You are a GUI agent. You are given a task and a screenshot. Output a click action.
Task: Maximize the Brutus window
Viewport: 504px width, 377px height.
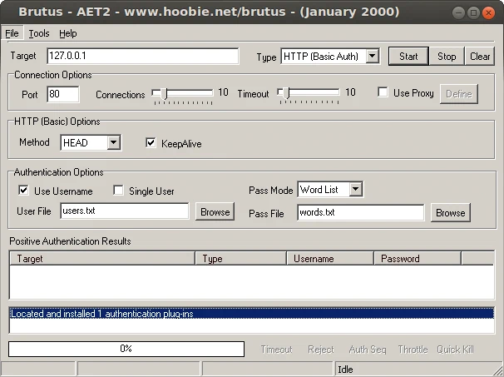tap(473, 12)
